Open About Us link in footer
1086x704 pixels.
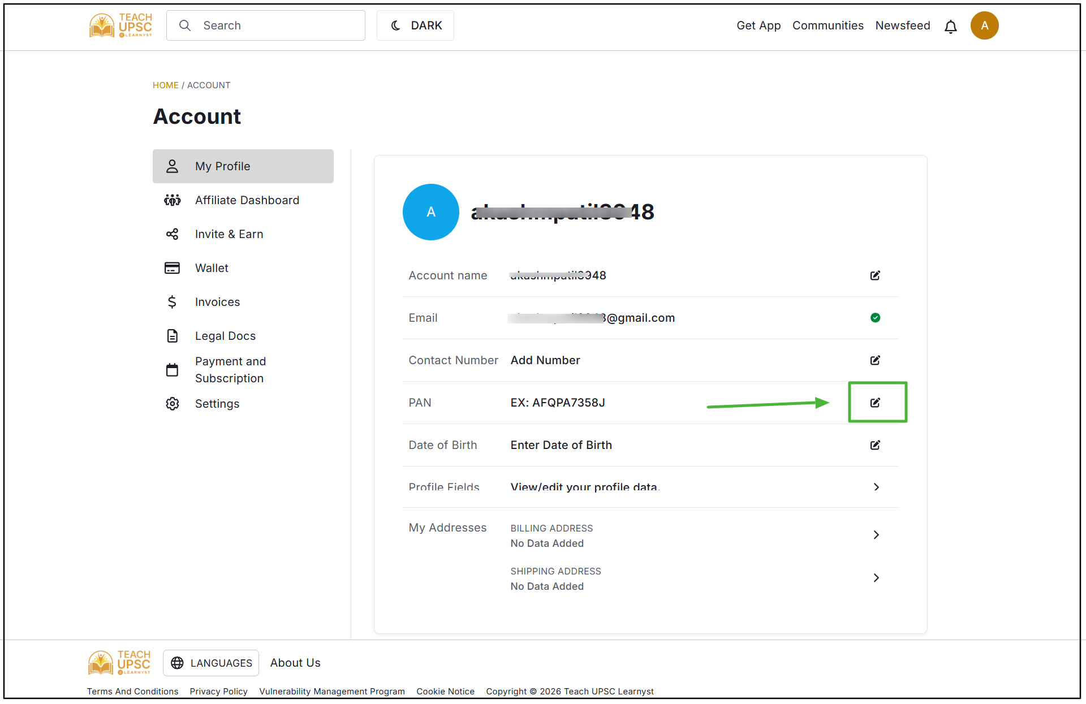coord(295,663)
